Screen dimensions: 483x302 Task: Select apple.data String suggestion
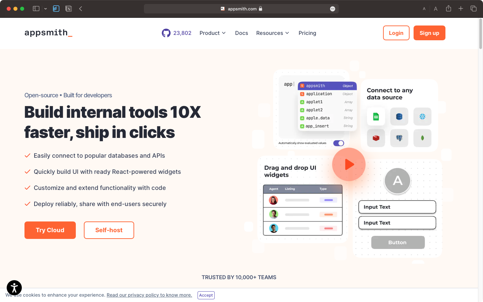click(327, 118)
